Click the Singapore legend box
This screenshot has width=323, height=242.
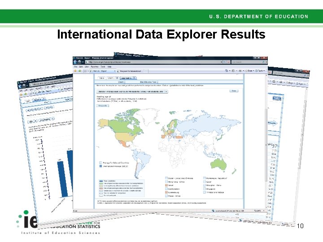click(205, 189)
